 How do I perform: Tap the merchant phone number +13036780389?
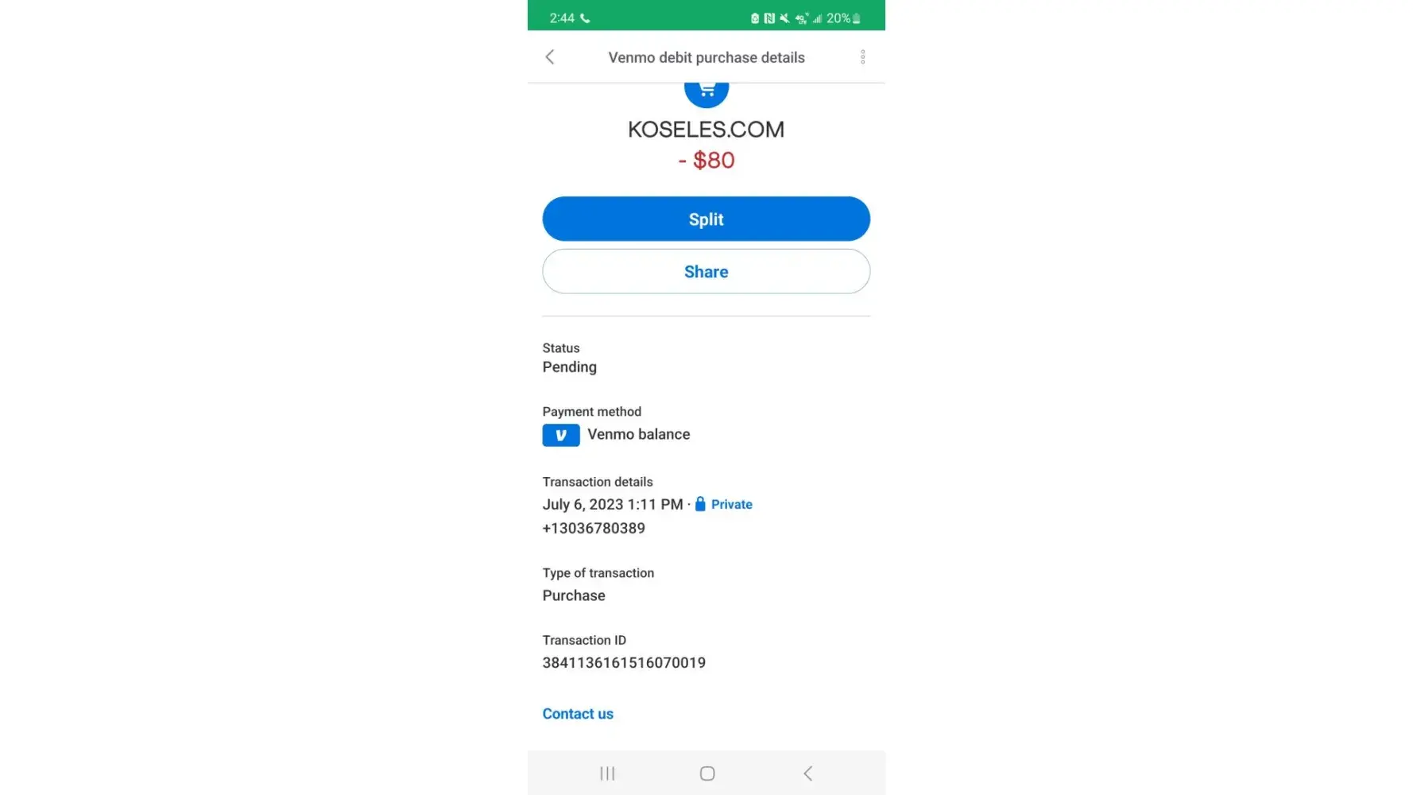(594, 529)
